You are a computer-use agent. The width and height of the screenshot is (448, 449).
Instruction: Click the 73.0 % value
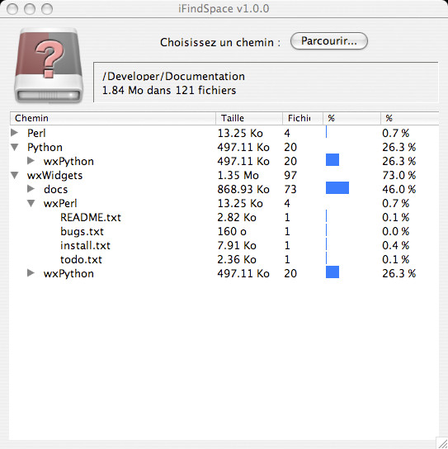[398, 175]
